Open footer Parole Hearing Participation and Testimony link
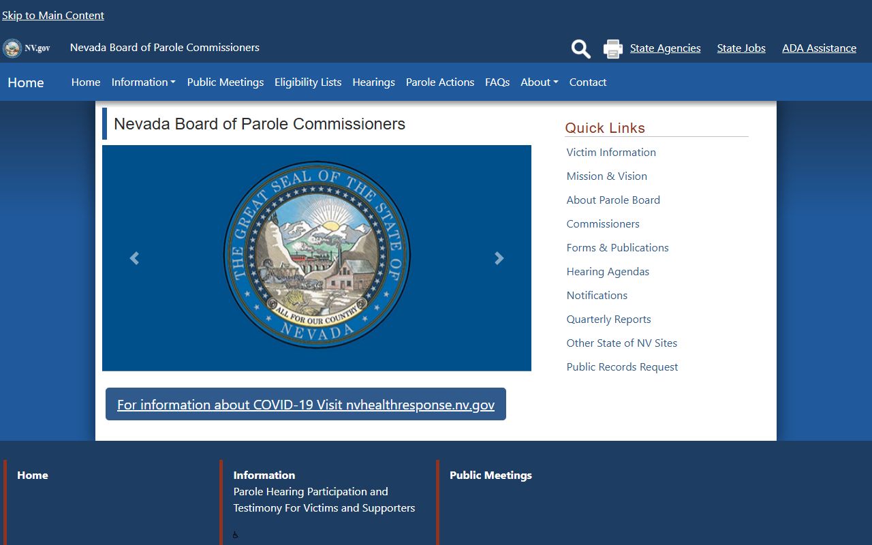This screenshot has height=545, width=872. (x=324, y=500)
